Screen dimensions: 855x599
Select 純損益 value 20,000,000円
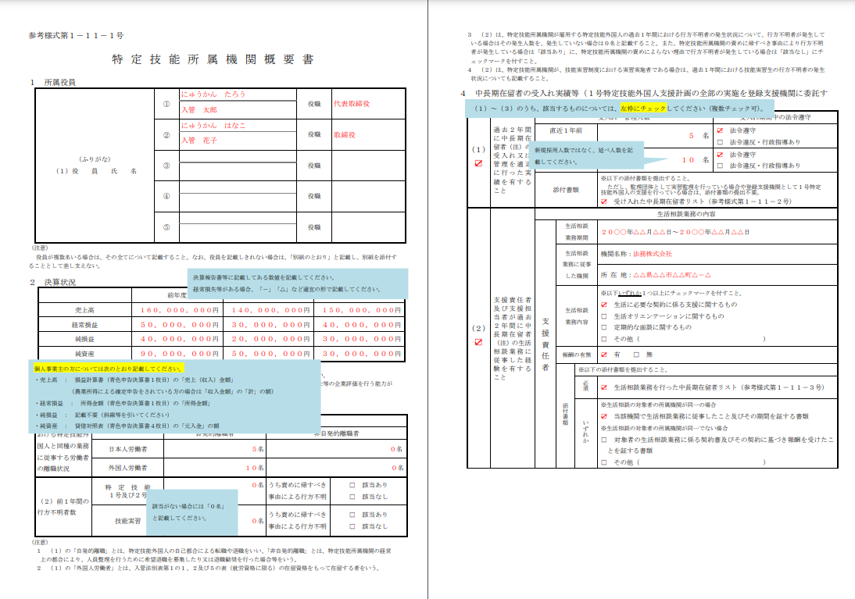pyautogui.click(x=271, y=338)
